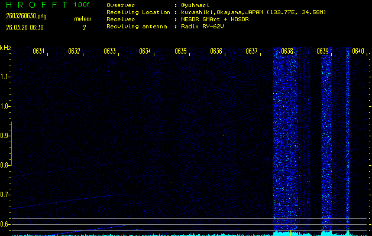The height and width of the screenshot is (236, 372).
Task: Click the 0.8 kHz frequency axis label
Action: (5, 165)
